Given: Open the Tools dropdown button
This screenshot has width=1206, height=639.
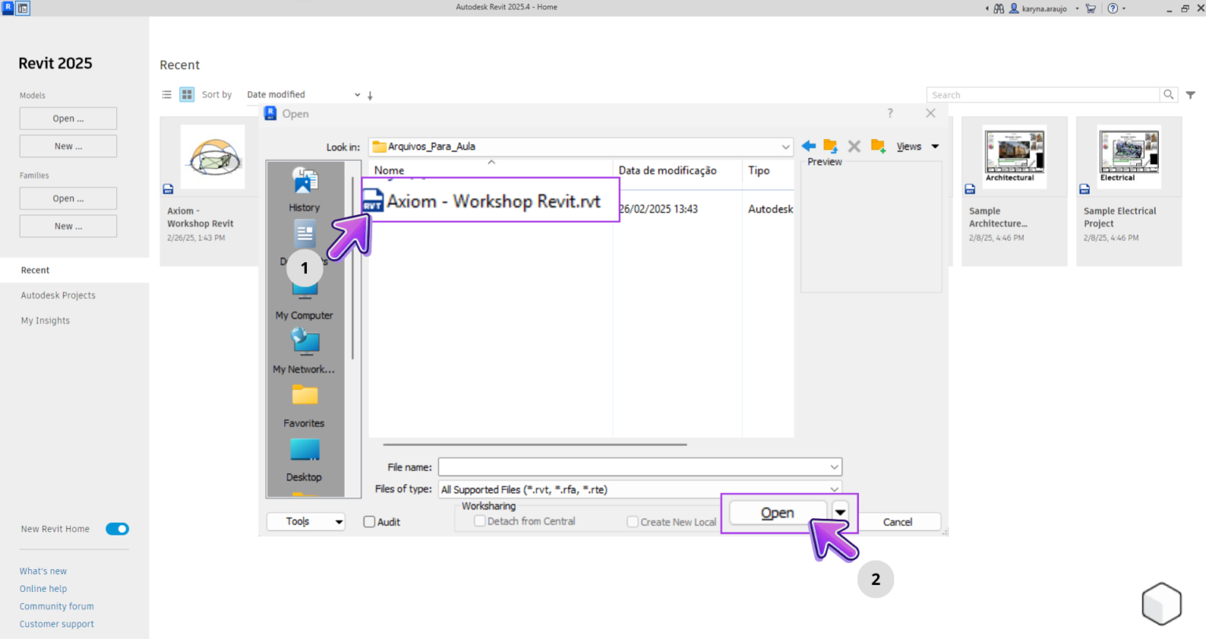Looking at the screenshot, I should (x=306, y=521).
